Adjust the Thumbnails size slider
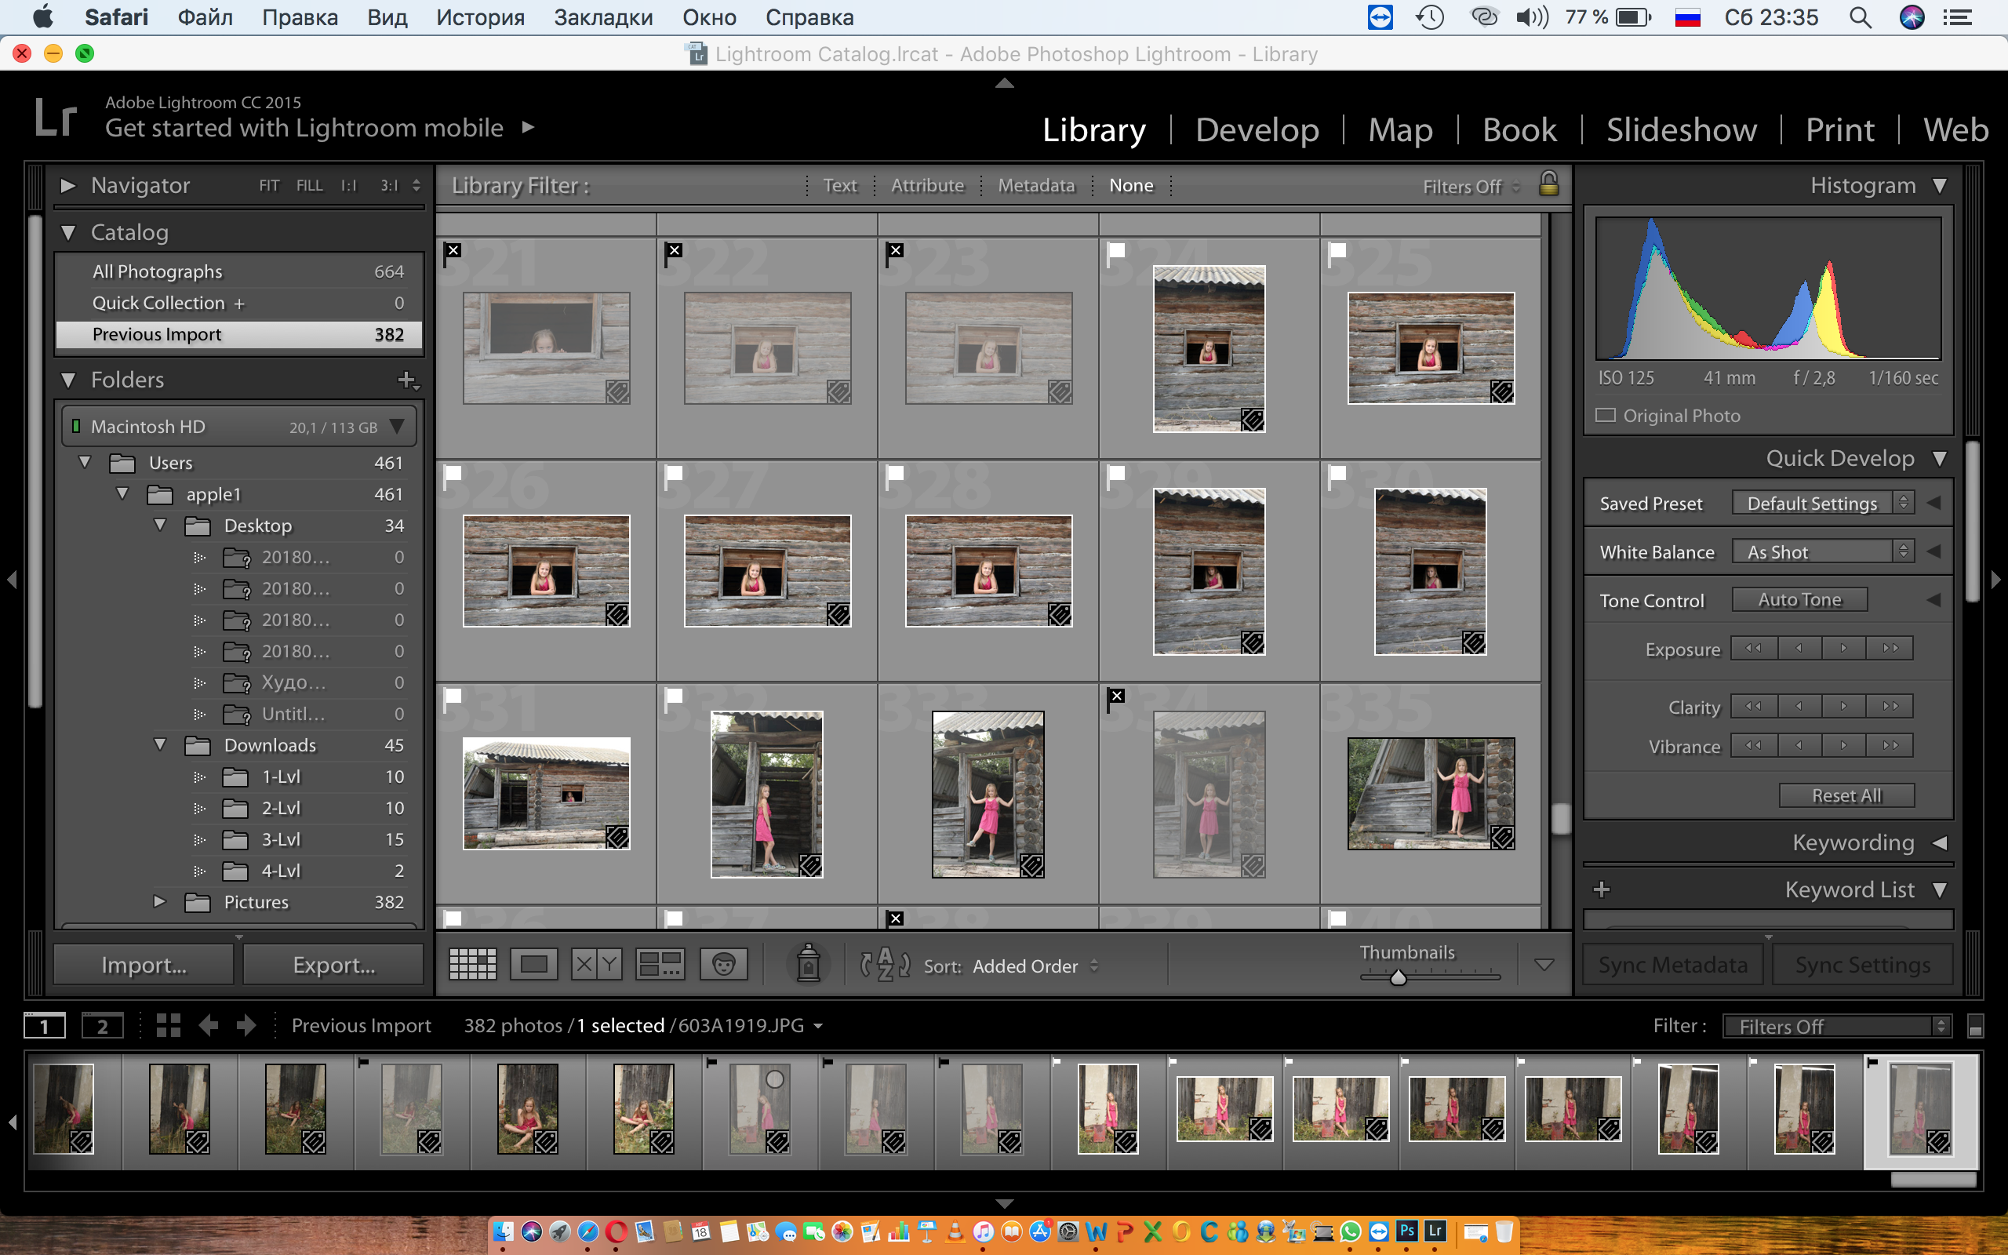 [x=1398, y=977]
